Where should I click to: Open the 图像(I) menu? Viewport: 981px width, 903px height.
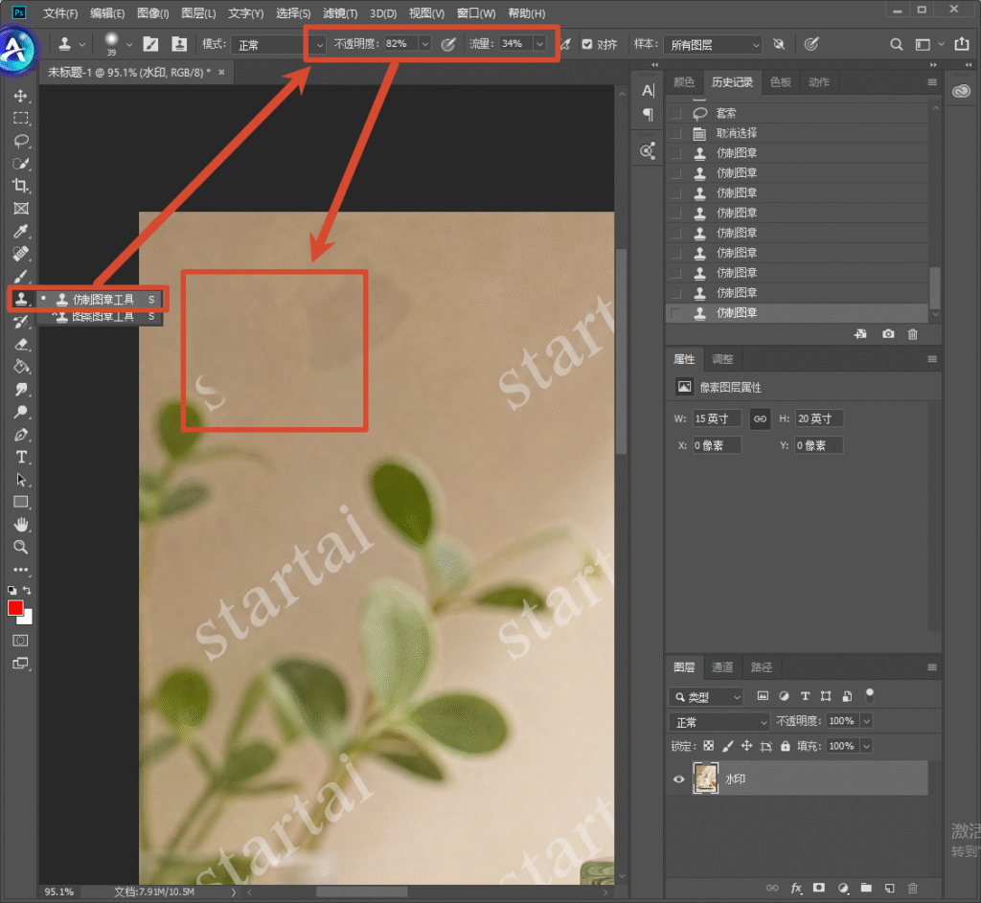tap(152, 13)
